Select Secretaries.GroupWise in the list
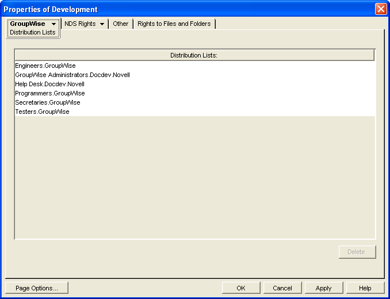 (195, 102)
